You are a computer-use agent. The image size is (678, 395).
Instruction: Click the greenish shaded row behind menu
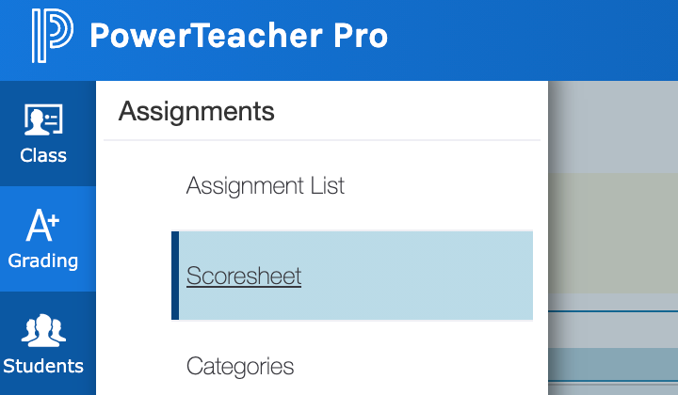[613, 233]
